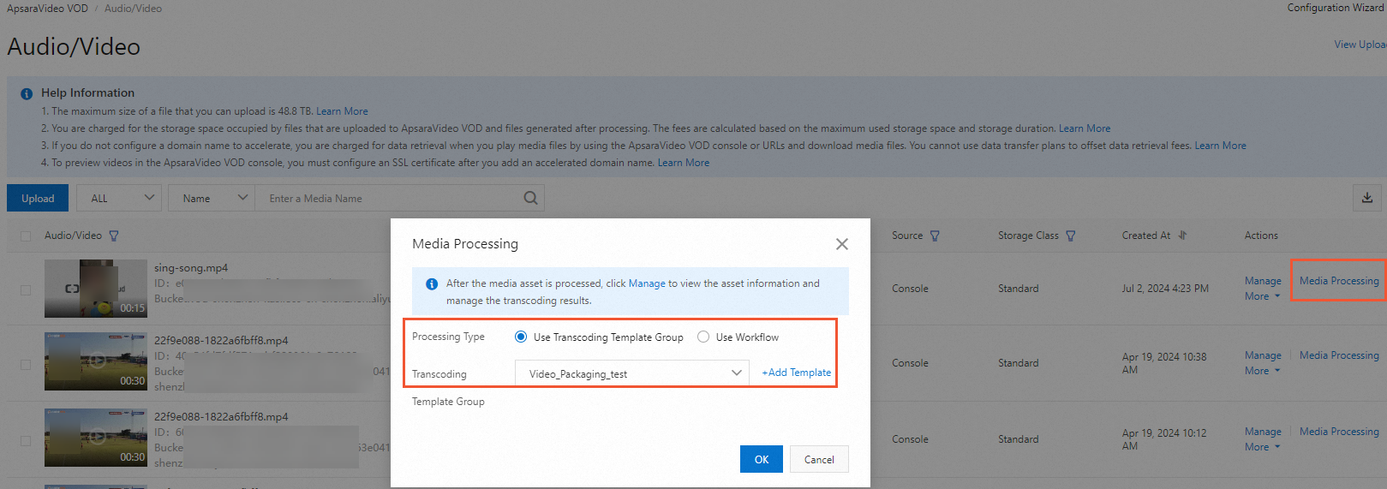Image resolution: width=1387 pixels, height=489 pixels.
Task: Expand More menu for sing-song.mp4
Action: (x=1262, y=296)
